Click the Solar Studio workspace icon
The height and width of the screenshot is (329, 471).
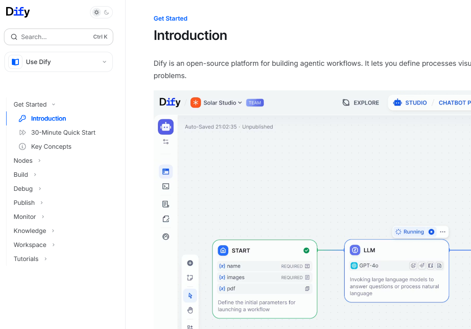[195, 103]
